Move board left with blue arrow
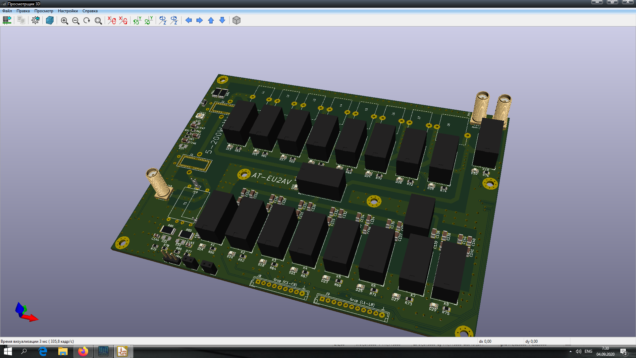This screenshot has height=358, width=636. click(188, 20)
